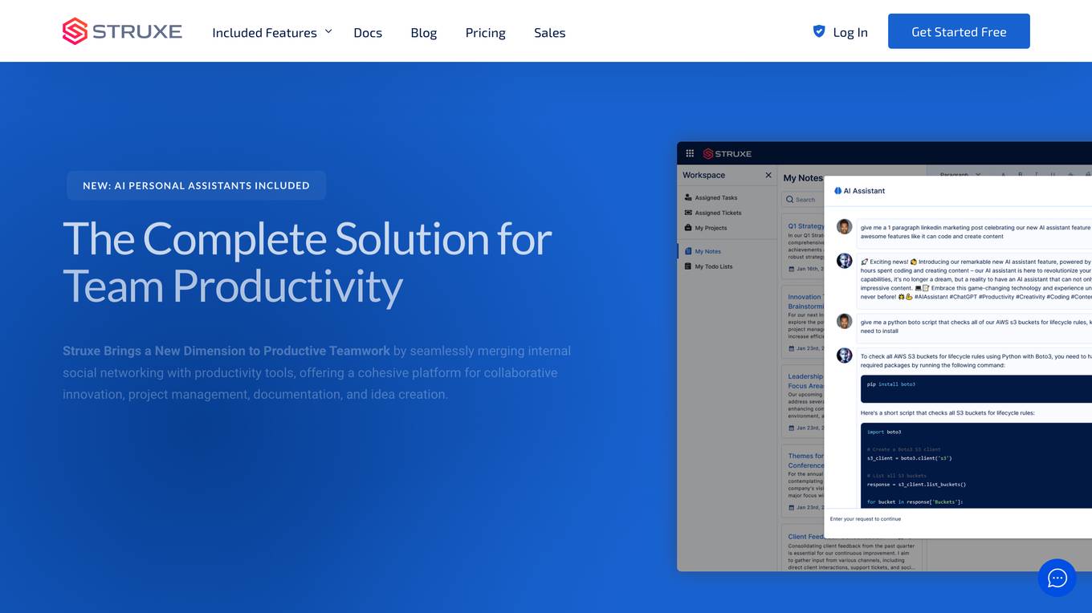The width and height of the screenshot is (1092, 613).
Task: Click the Assigned Tasks person icon
Action: 688,197
